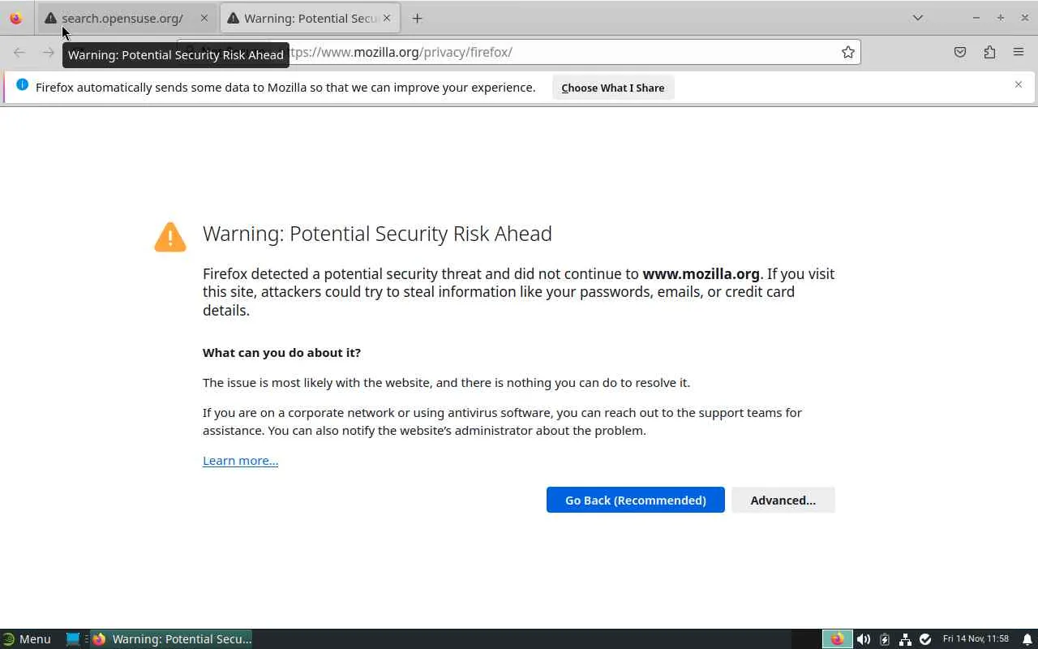Open the Linux Mint Menu

[26, 639]
